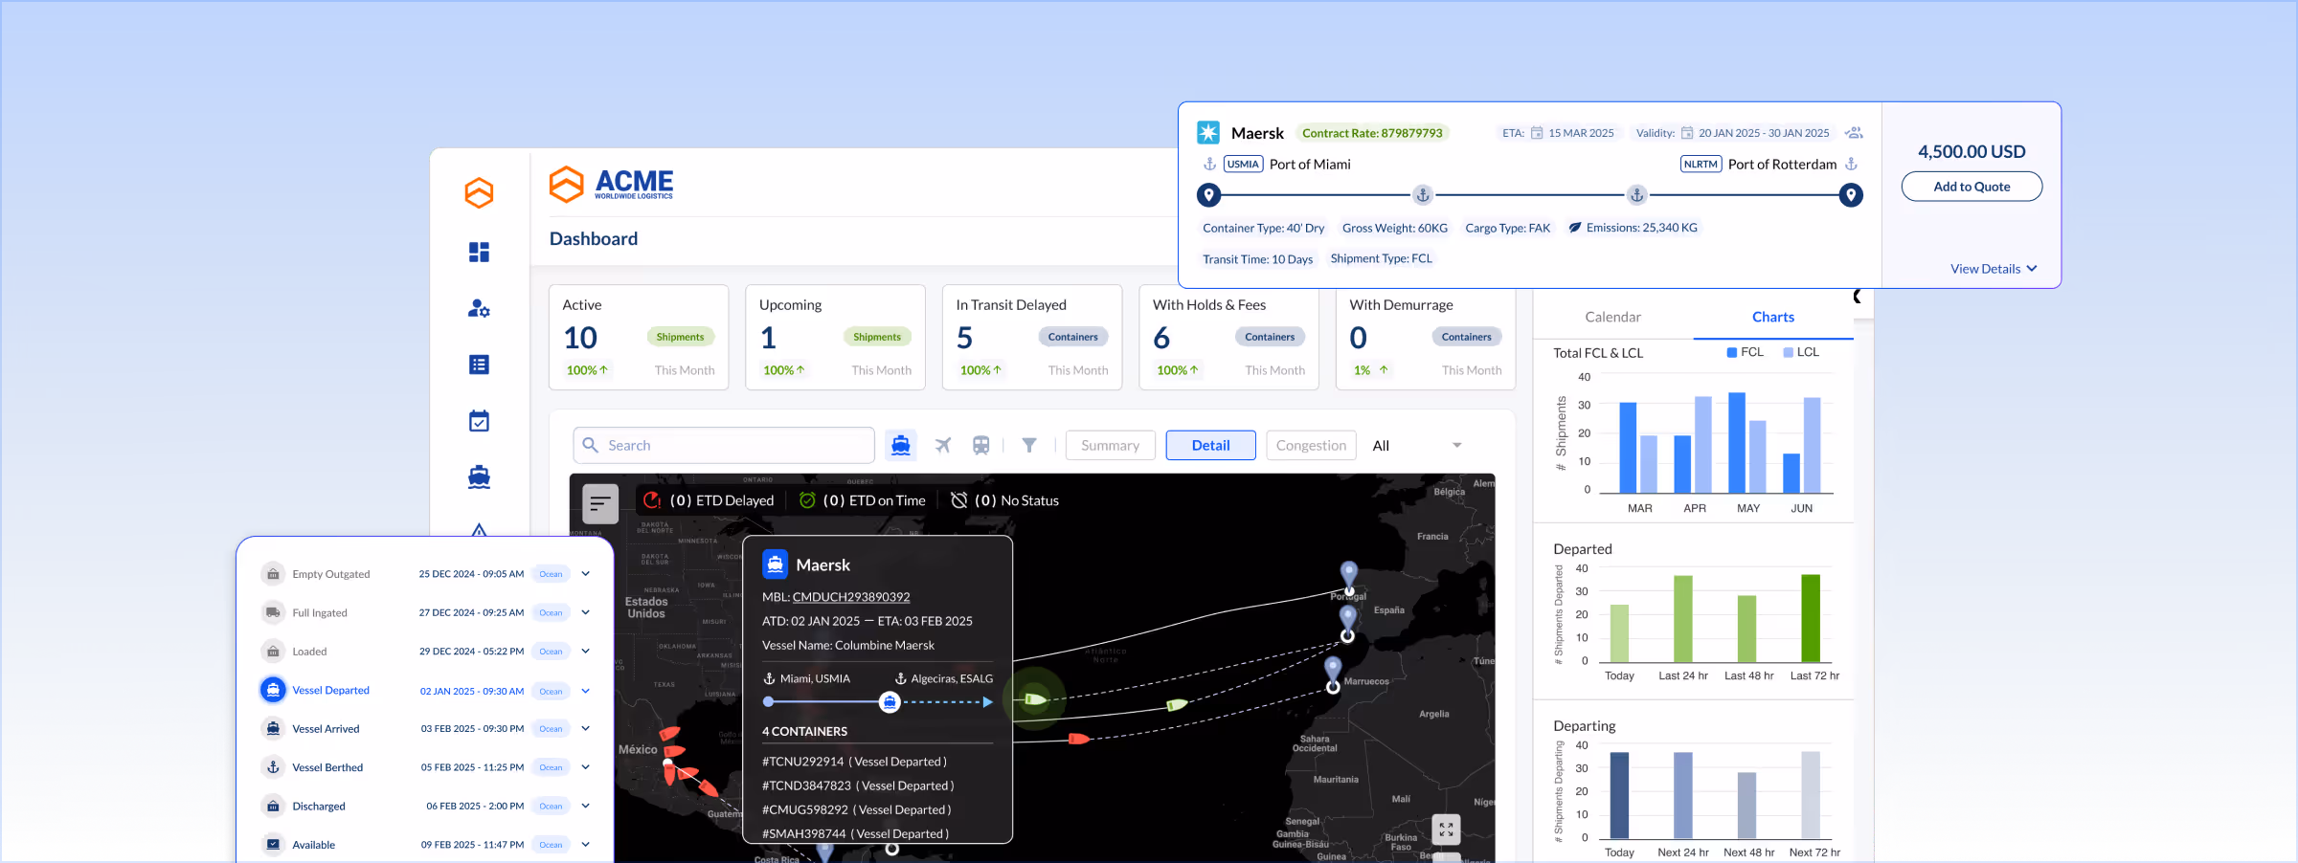Image resolution: width=2298 pixels, height=863 pixels.
Task: Select the Congestion view tab
Action: pos(1311,445)
